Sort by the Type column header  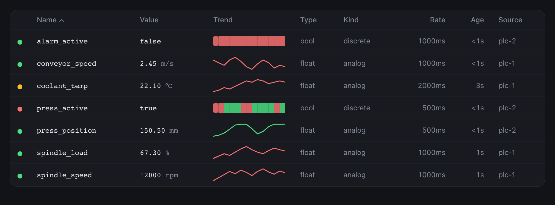(308, 20)
